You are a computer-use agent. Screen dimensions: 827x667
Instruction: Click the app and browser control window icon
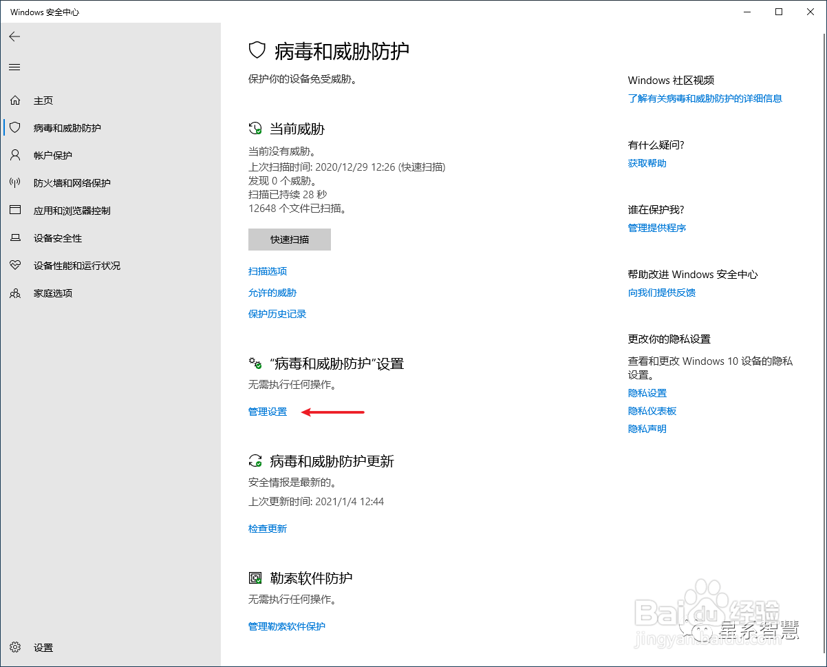tap(15, 210)
